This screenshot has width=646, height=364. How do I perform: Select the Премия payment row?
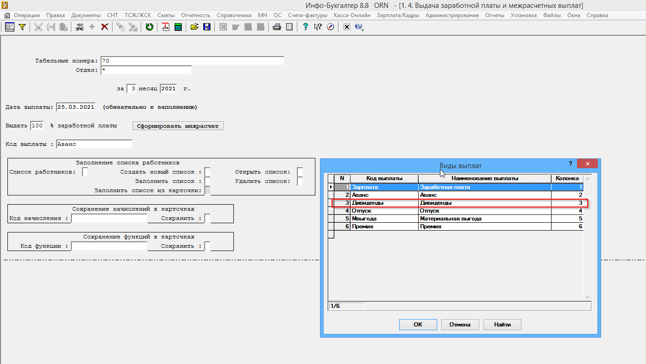(x=456, y=226)
